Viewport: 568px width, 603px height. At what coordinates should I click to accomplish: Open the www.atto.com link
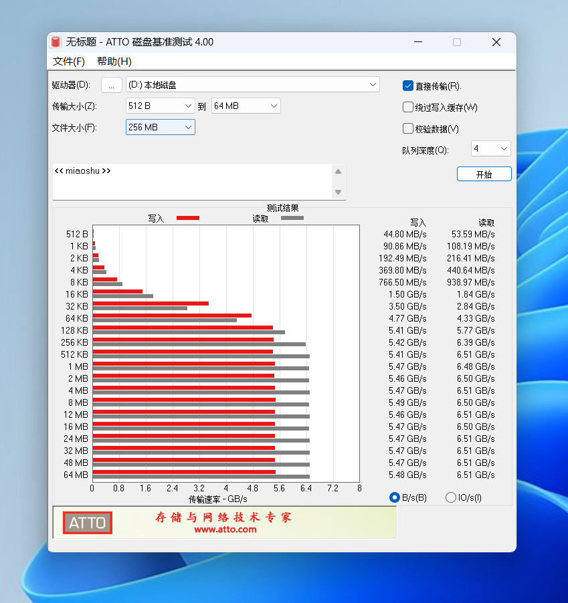pyautogui.click(x=225, y=529)
